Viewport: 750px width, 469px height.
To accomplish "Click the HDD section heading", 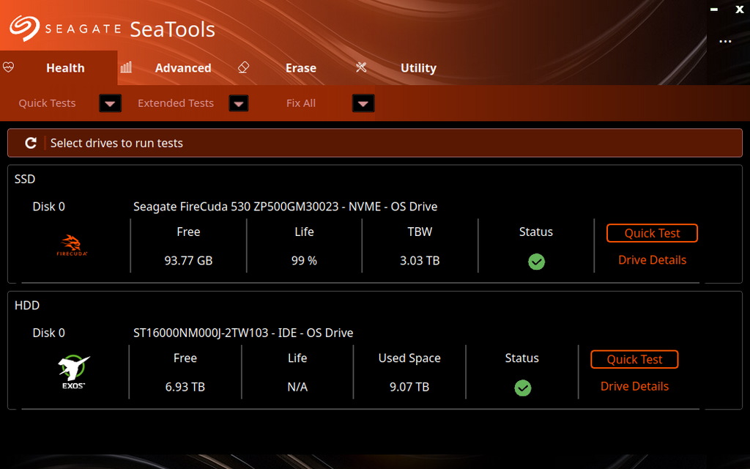I will coord(27,306).
